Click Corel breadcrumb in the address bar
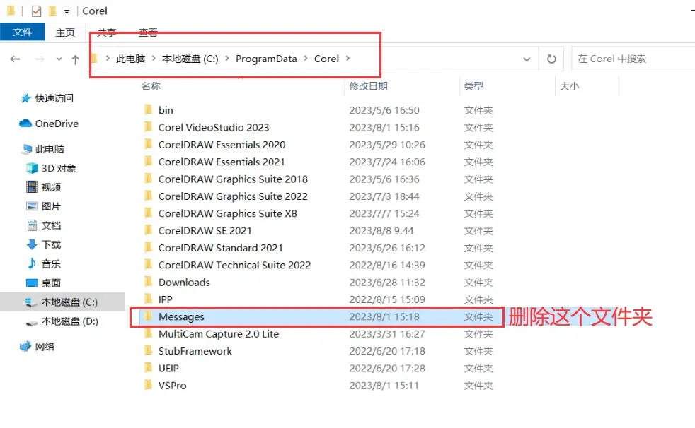 pyautogui.click(x=326, y=59)
